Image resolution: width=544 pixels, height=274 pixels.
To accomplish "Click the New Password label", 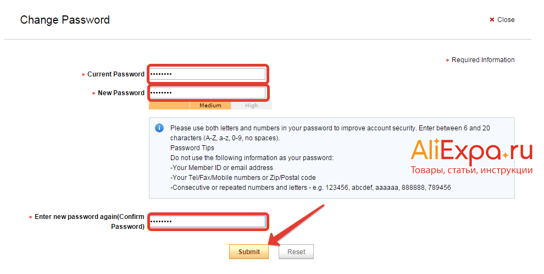I will click(121, 93).
